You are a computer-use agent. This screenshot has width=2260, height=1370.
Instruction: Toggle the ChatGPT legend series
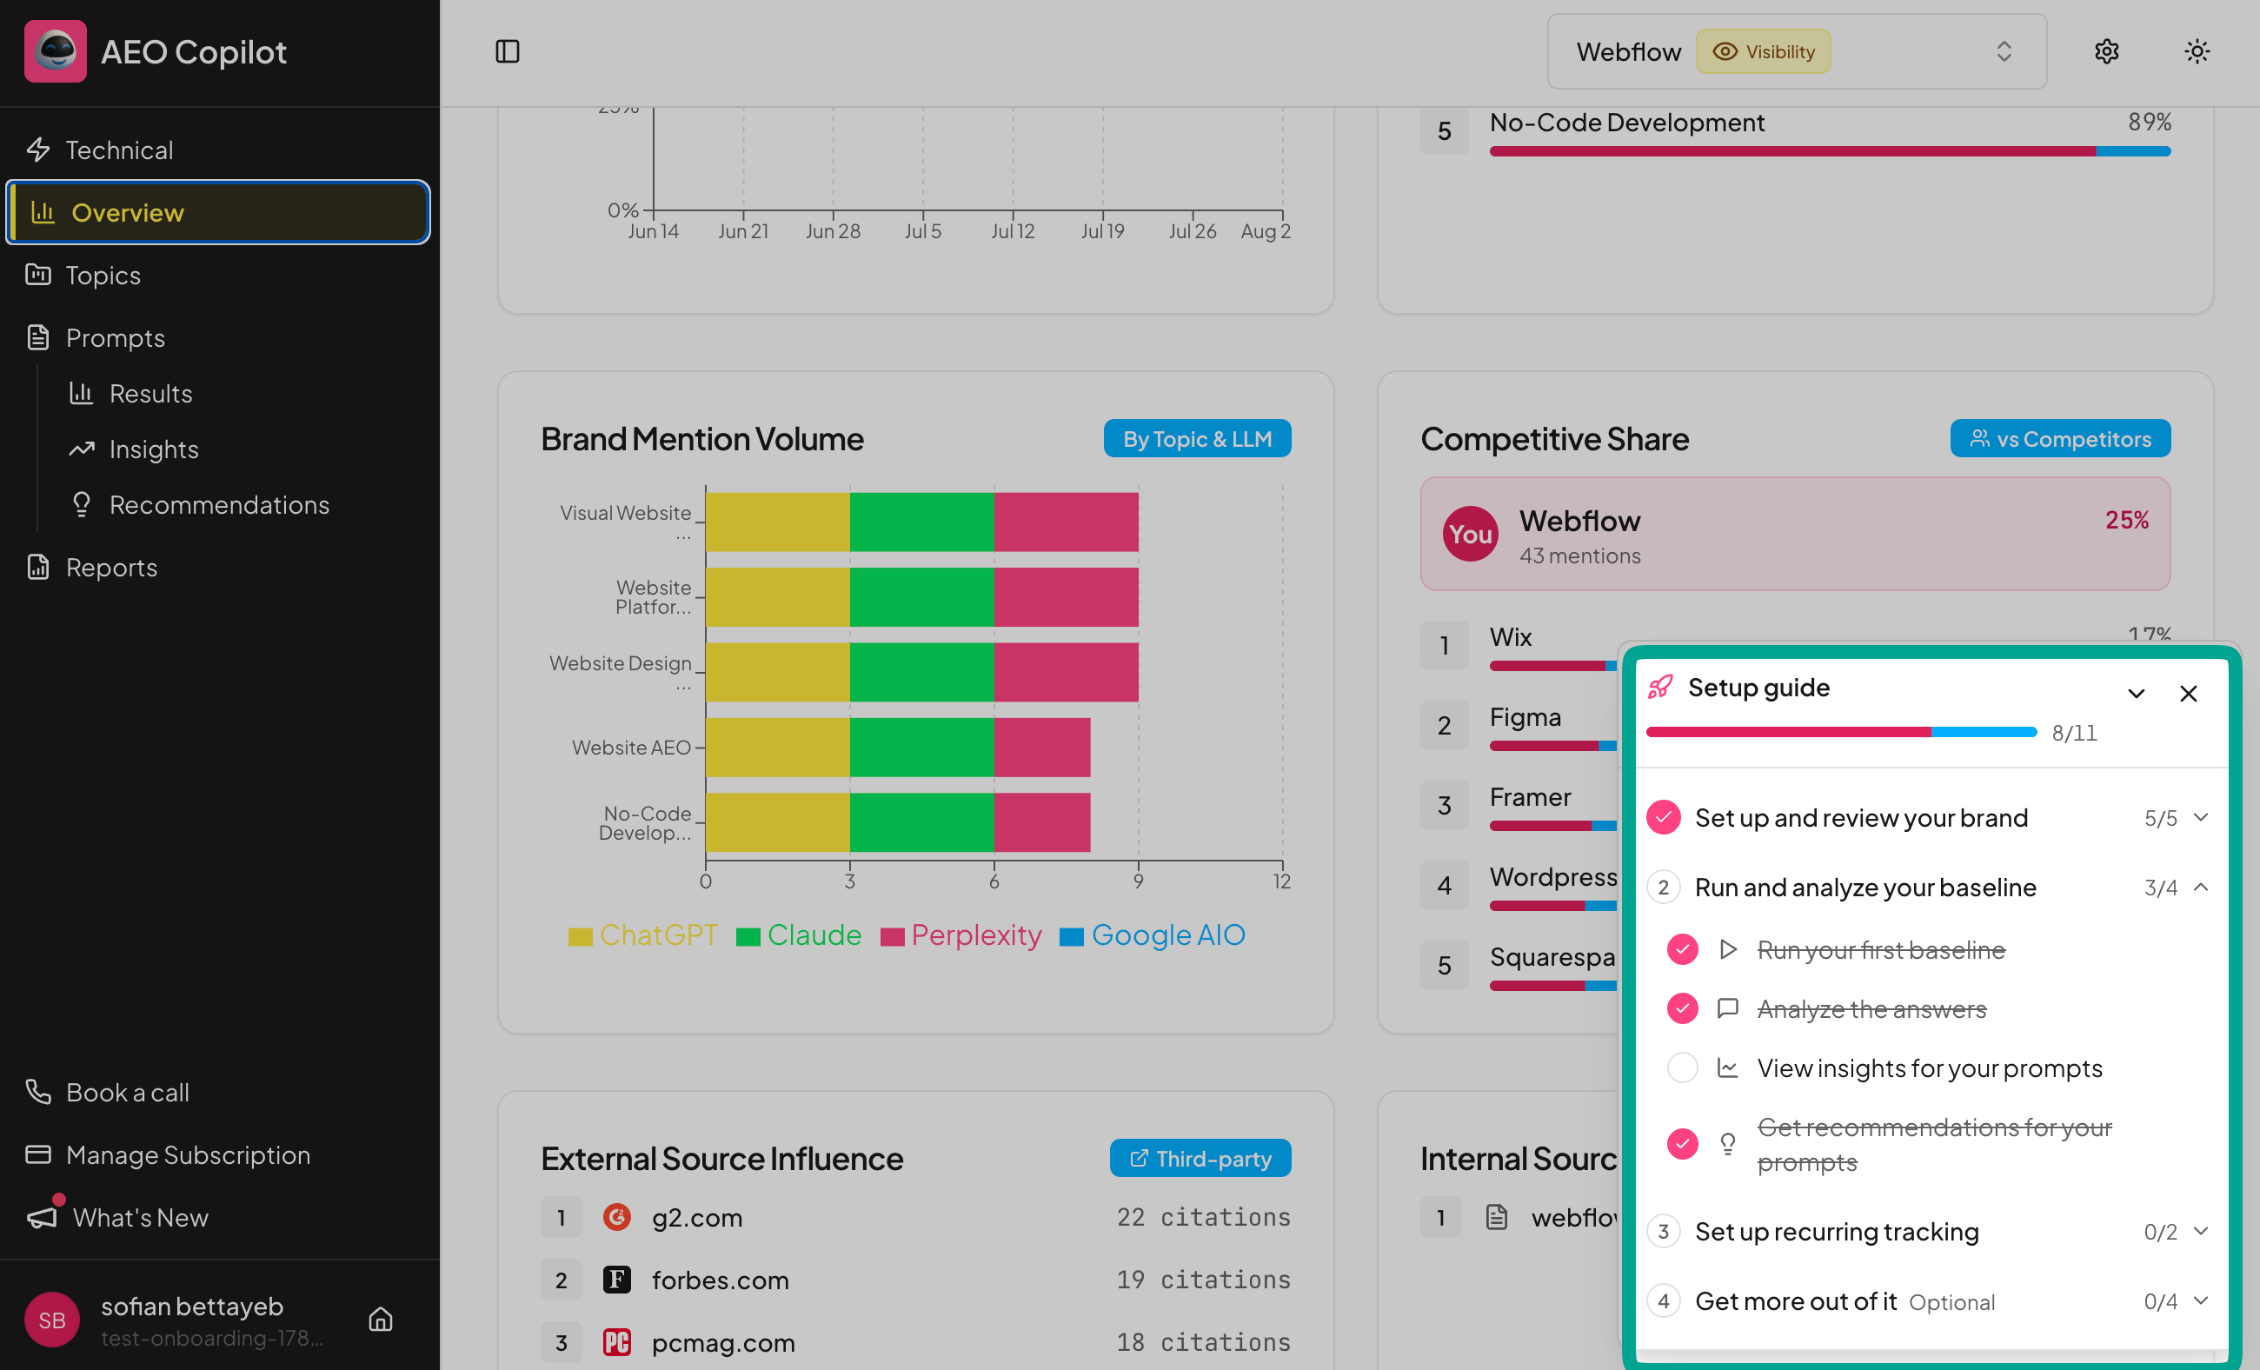[x=643, y=935]
